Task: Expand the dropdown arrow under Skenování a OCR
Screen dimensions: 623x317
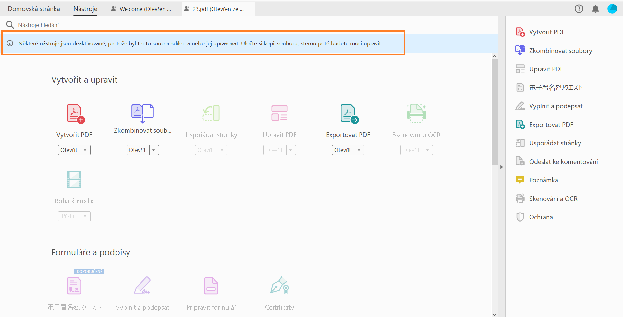Action: tap(428, 150)
